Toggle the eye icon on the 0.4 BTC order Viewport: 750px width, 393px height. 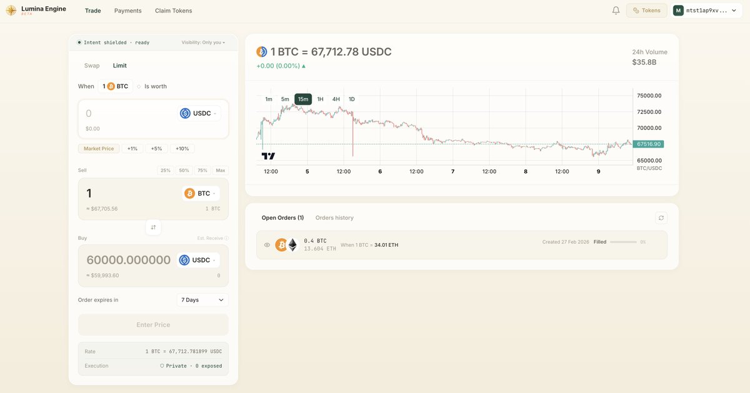(x=267, y=245)
